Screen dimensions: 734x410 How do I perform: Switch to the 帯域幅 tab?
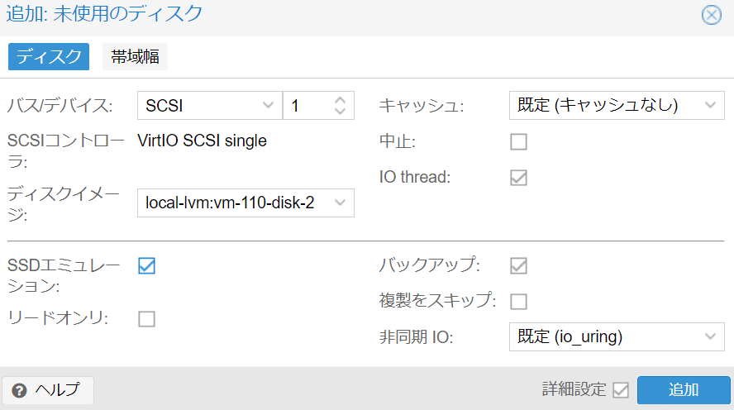click(x=135, y=57)
